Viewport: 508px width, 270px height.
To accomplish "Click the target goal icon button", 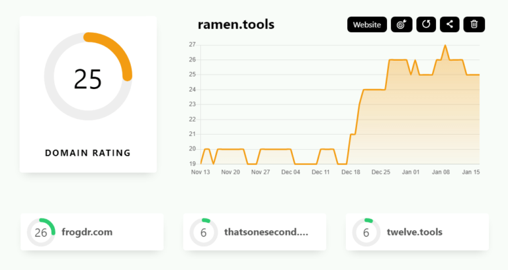I will [402, 24].
